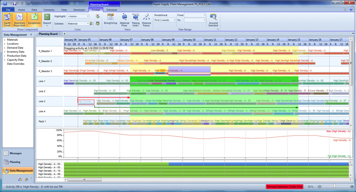Select Data Overrides in the tree
Image resolution: width=356 pixels, height=192 pixels.
click(x=15, y=64)
